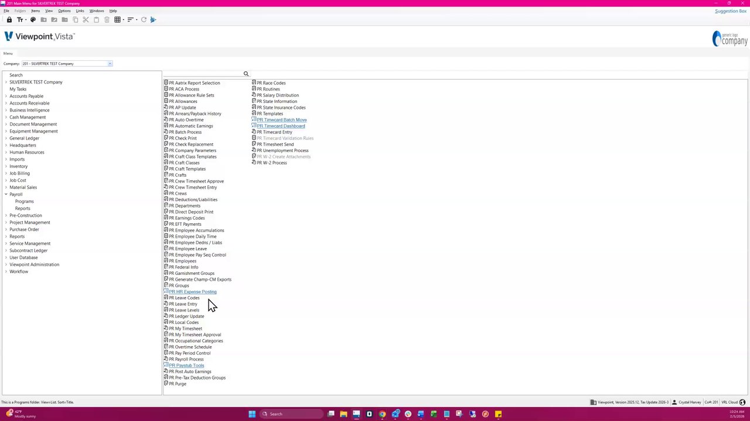Open the Items menu
The height and width of the screenshot is (421, 750).
pos(36,11)
